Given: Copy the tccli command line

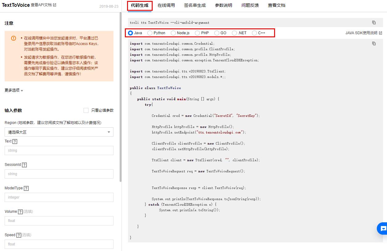Looking at the screenshot, I should [374, 23].
